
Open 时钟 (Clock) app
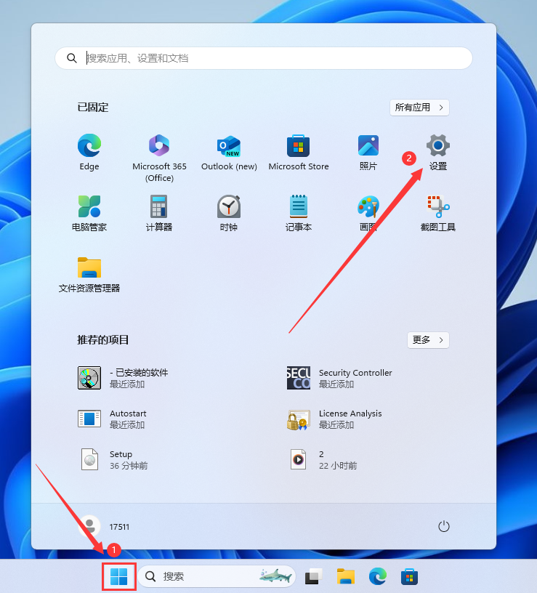pyautogui.click(x=229, y=207)
